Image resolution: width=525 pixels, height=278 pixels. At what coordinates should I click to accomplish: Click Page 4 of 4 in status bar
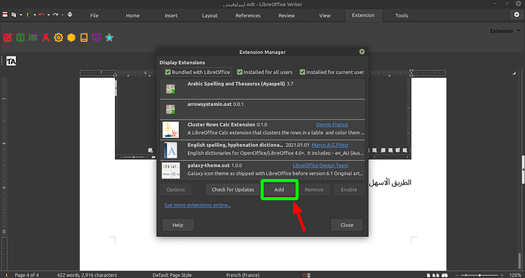pos(27,275)
